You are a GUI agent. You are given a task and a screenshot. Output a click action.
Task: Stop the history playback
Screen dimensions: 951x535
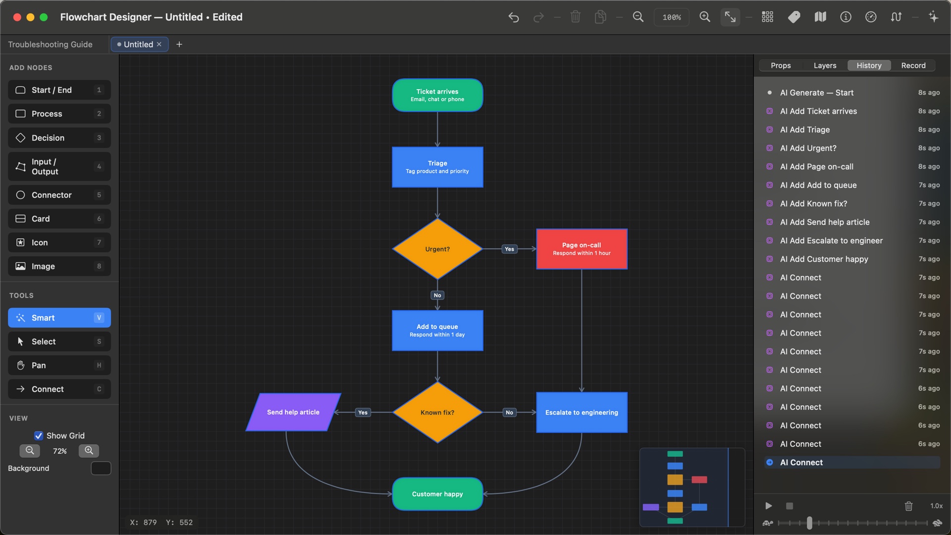coord(790,506)
